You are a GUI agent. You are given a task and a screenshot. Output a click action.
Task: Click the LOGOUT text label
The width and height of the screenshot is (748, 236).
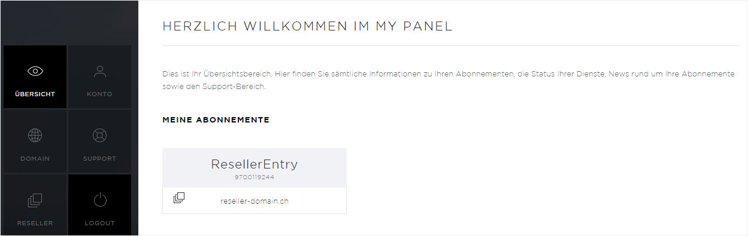pos(99,223)
